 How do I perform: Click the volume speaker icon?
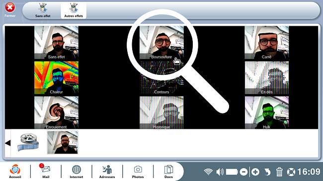point(220,172)
